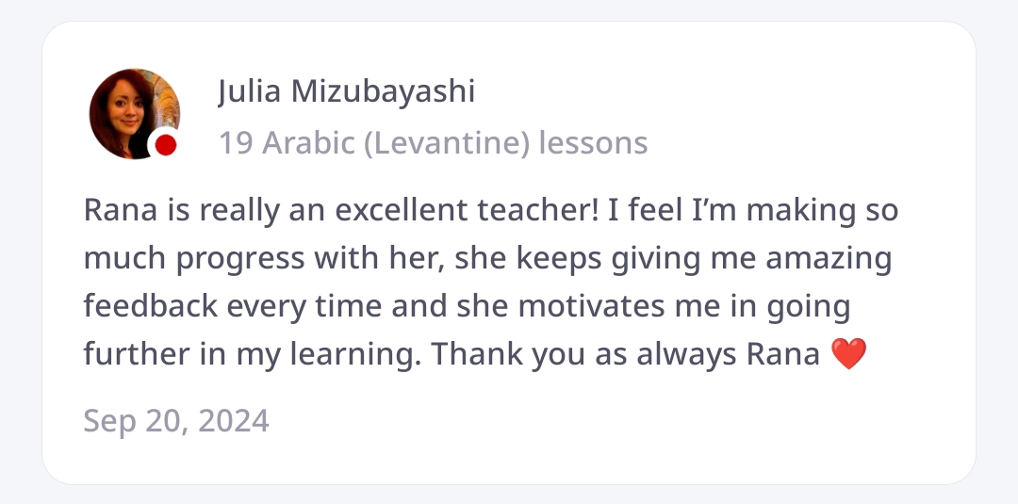The image size is (1018, 504).
Task: Click the 'Sep 20, 2024' review date
Action: point(176,420)
